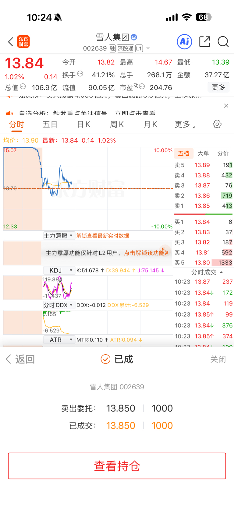Tap the 自选分析 notice text
Viewport: 234px width, 508px height.
click(x=87, y=113)
